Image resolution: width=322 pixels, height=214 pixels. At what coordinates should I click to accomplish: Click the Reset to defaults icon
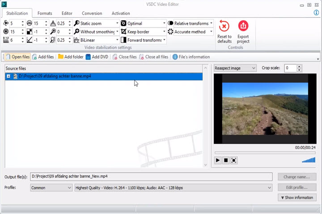(224, 27)
